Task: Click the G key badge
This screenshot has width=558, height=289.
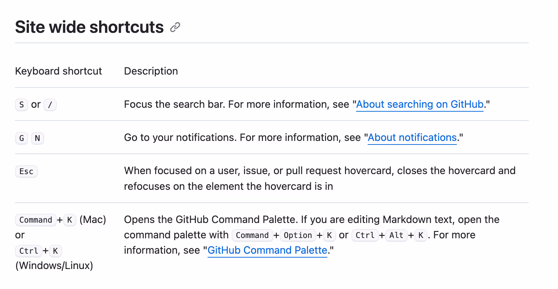Action: [x=21, y=138]
